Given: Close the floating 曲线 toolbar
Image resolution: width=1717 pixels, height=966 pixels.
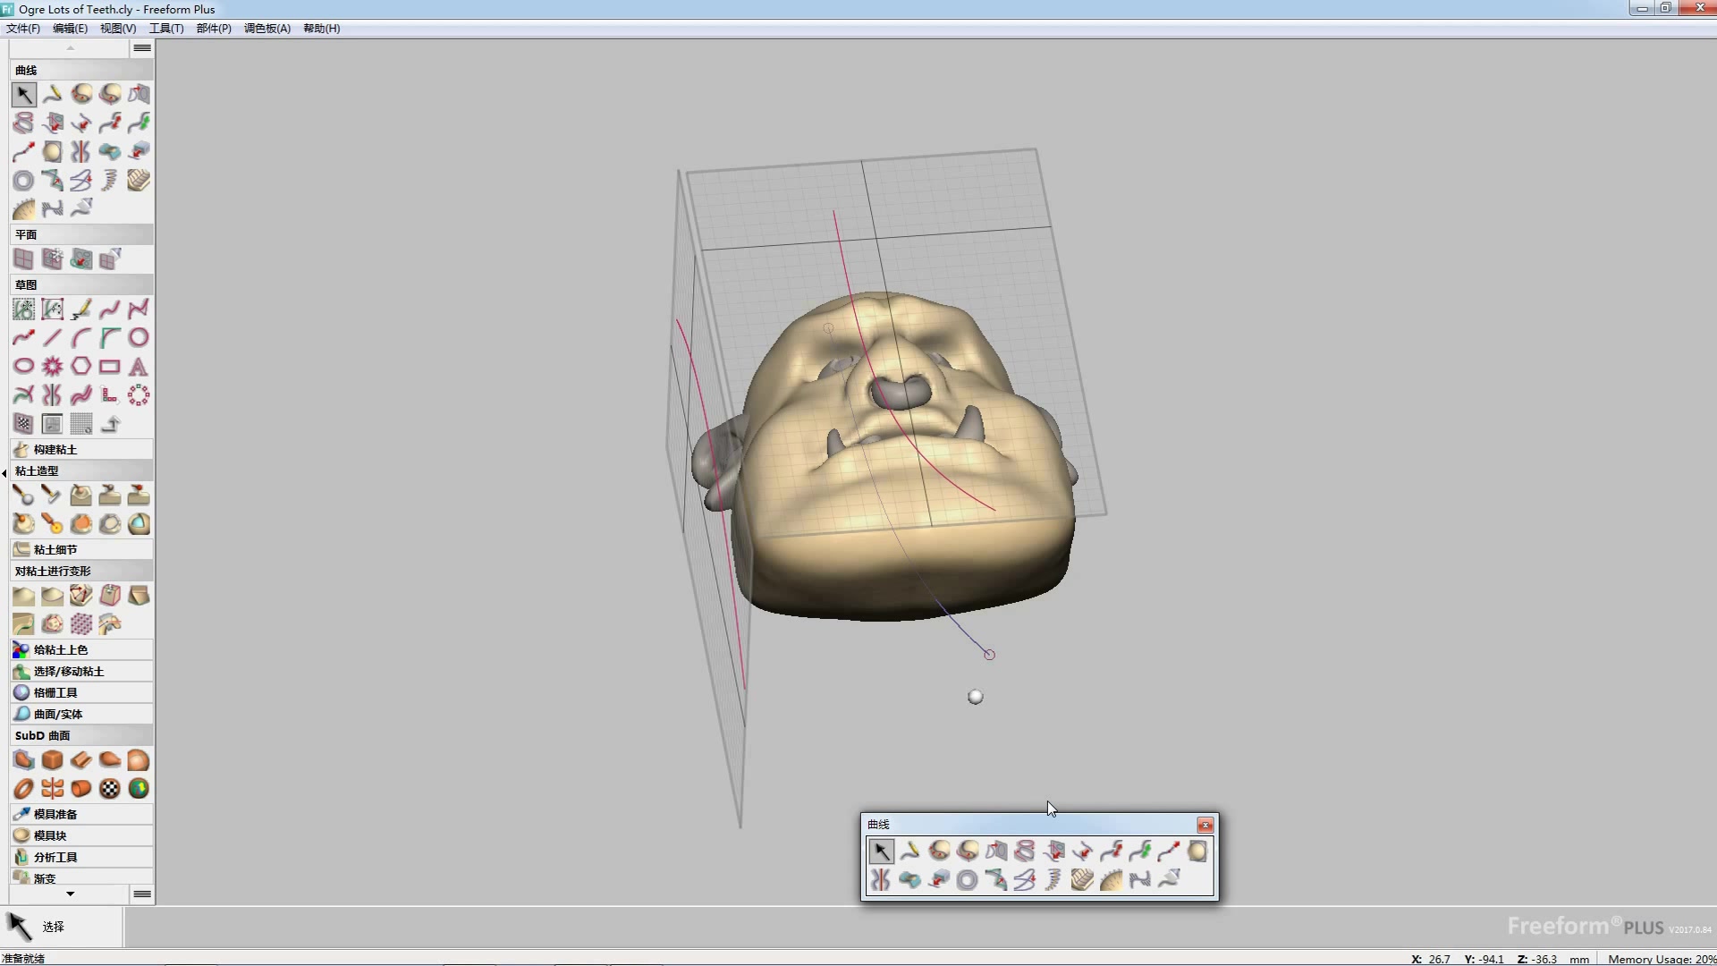Looking at the screenshot, I should click(x=1205, y=825).
